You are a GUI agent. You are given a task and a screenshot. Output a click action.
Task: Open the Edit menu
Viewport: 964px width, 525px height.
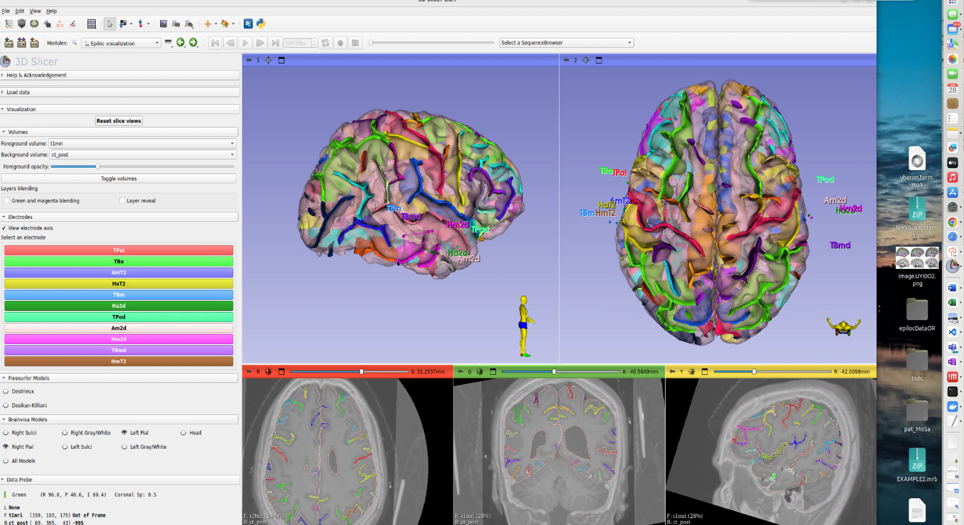tap(20, 11)
